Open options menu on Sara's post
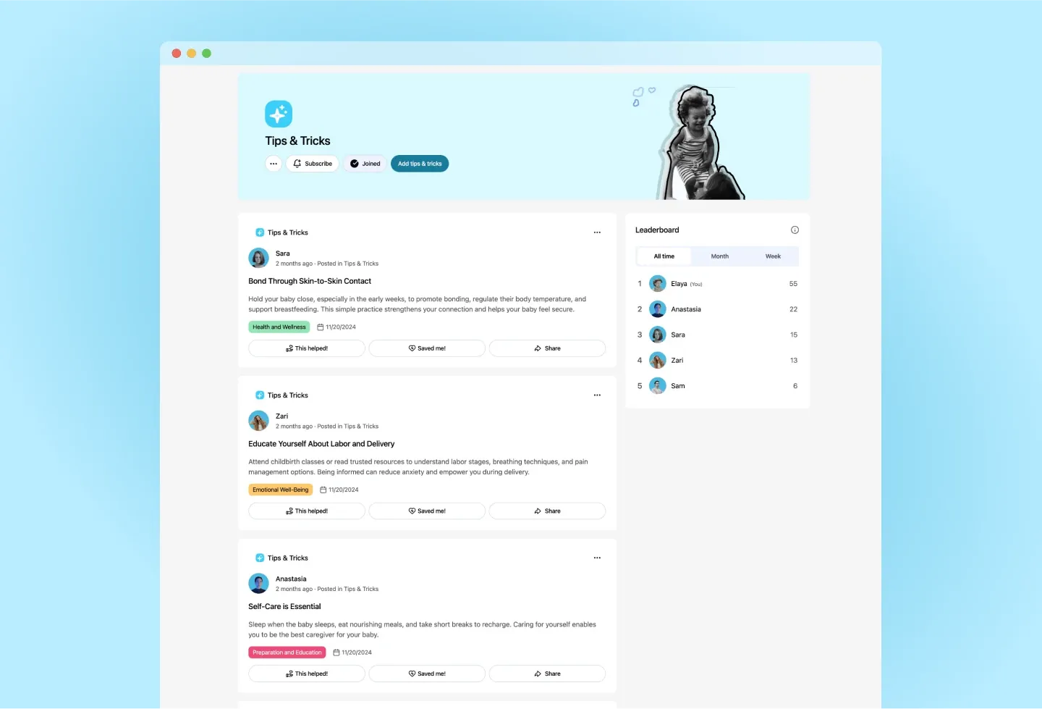 pyautogui.click(x=597, y=232)
